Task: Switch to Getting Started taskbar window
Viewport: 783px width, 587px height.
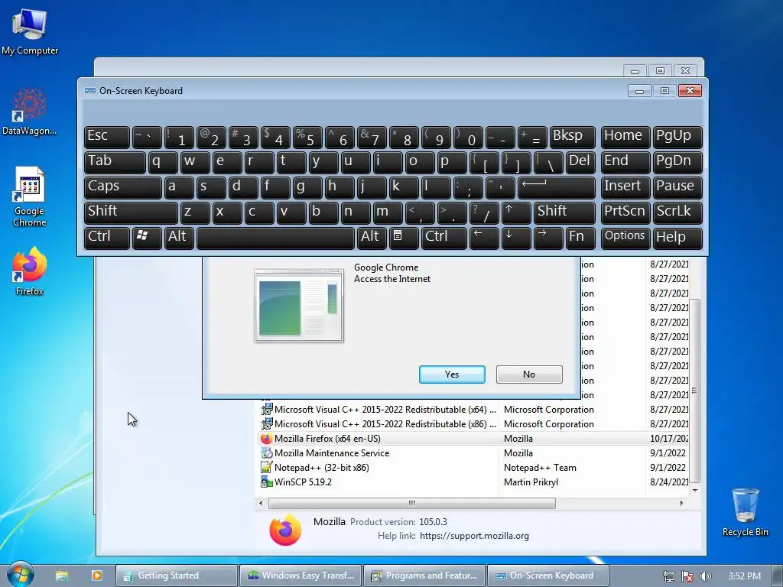Action: click(x=177, y=576)
